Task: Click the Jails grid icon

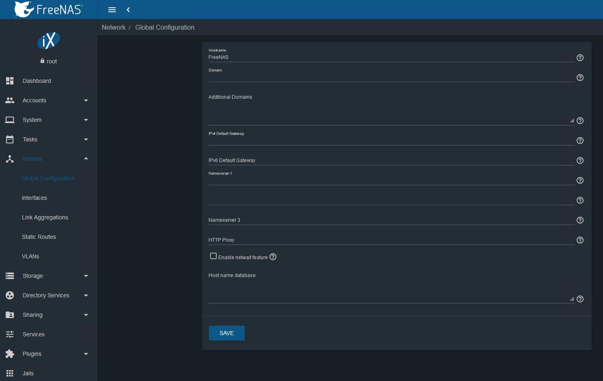Action: [x=10, y=373]
